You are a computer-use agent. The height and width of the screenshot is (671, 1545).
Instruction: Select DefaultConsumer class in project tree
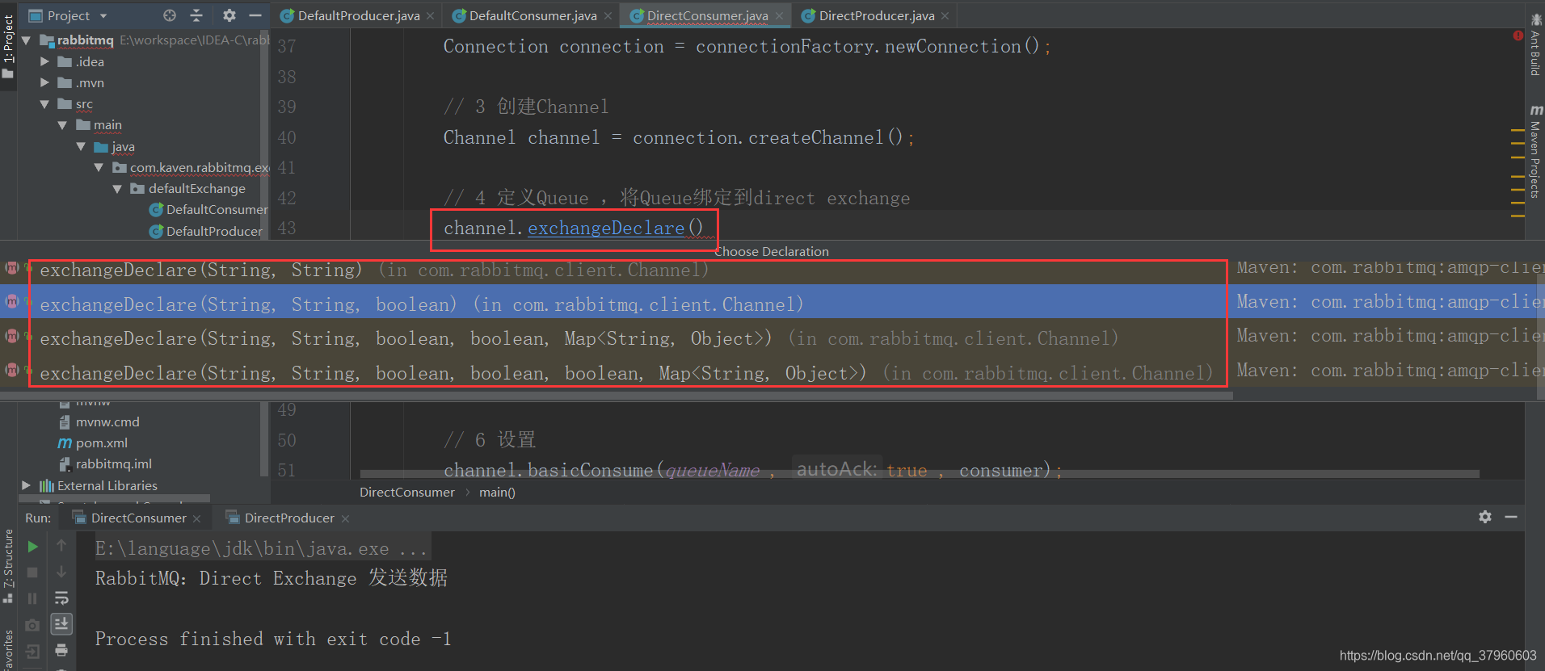tap(208, 210)
